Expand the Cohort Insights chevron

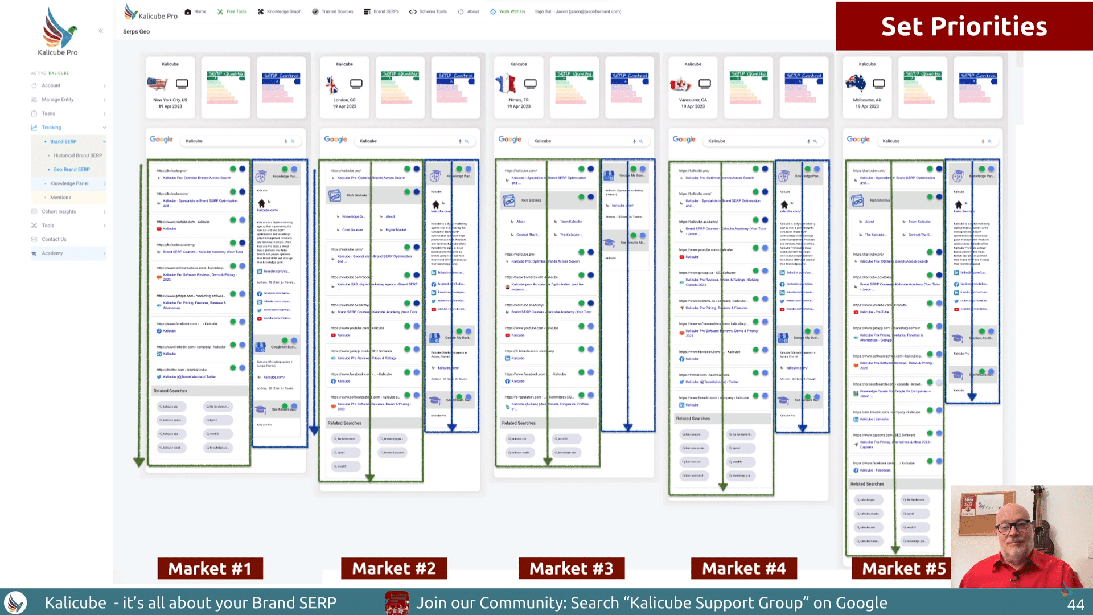coord(104,211)
